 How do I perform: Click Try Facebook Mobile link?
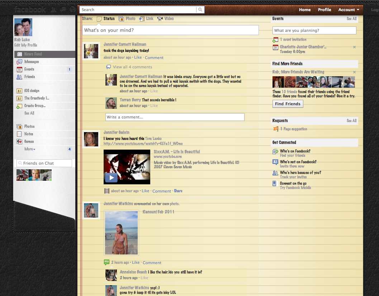(295, 188)
